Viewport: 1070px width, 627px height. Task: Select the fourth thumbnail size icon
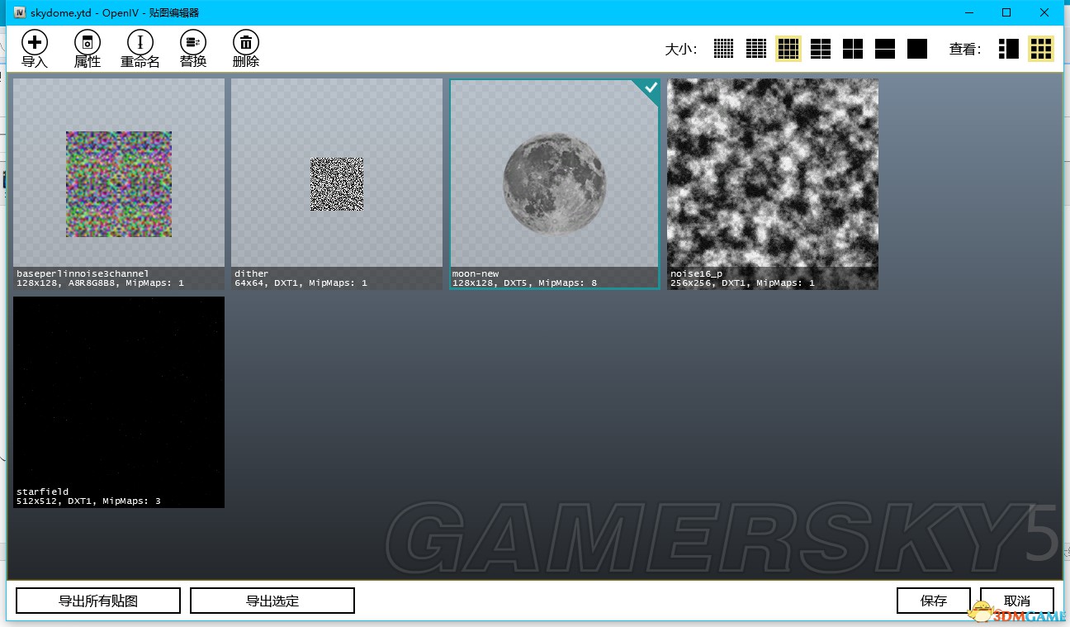(x=821, y=49)
